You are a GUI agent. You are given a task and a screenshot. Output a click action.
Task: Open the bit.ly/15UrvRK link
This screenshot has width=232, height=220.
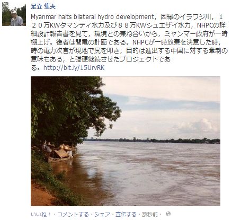(x=74, y=67)
